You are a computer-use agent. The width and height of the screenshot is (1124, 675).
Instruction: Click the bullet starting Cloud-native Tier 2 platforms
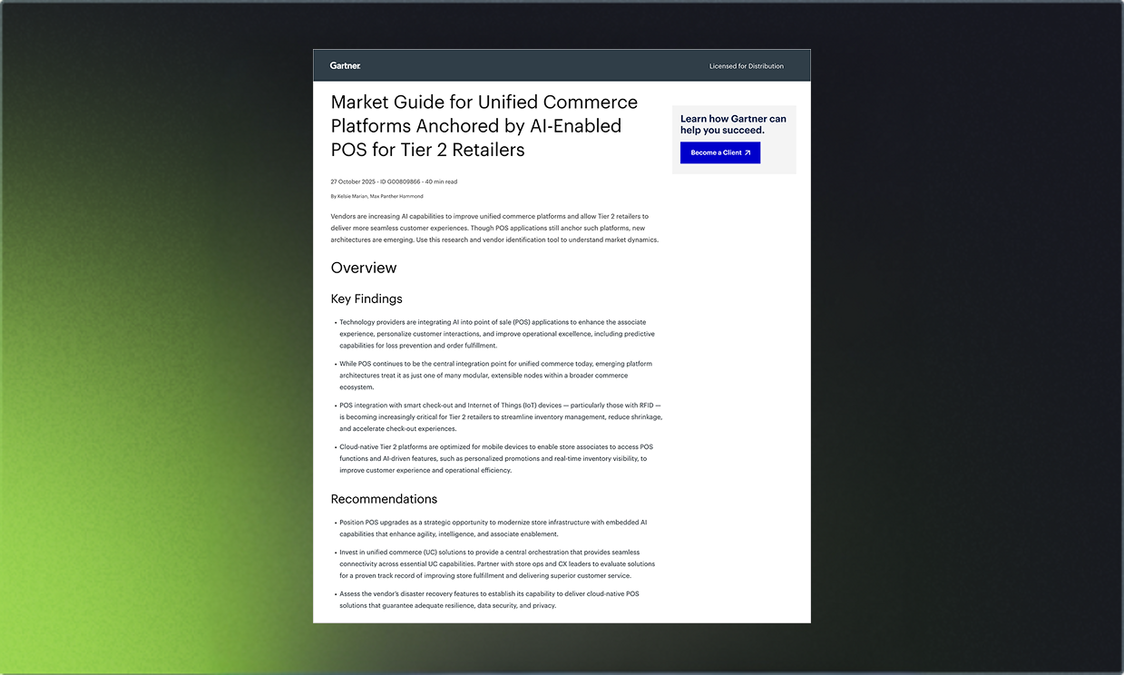click(493, 458)
